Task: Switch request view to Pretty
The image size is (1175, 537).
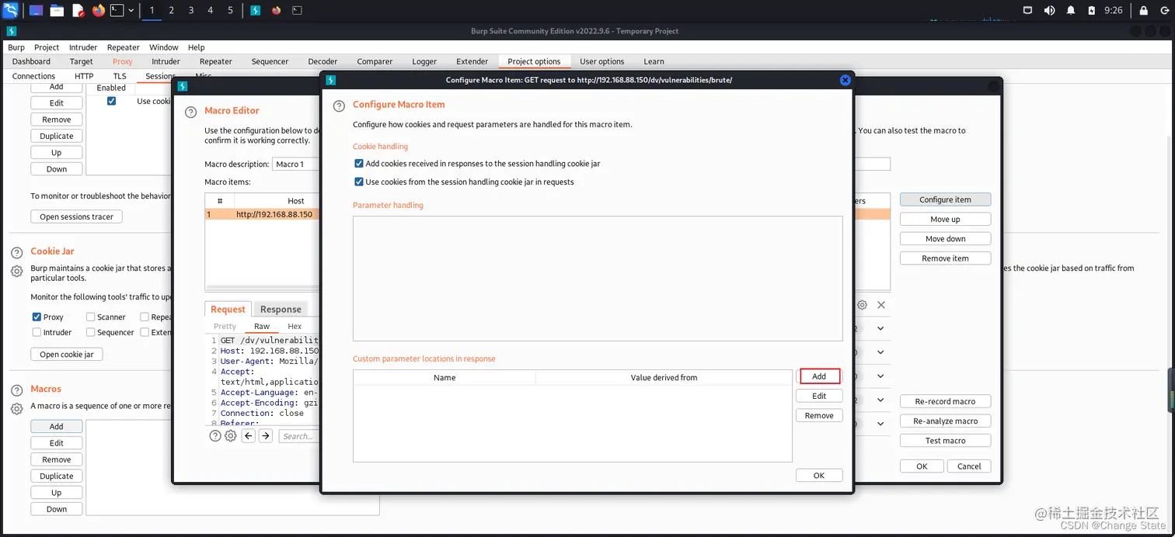Action: pyautogui.click(x=225, y=326)
